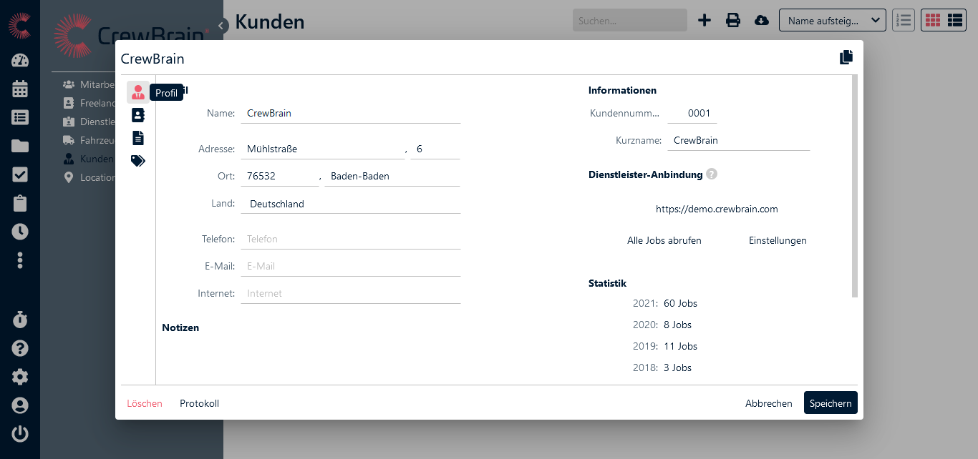Click the copy customer icon in dialog header

(x=846, y=58)
